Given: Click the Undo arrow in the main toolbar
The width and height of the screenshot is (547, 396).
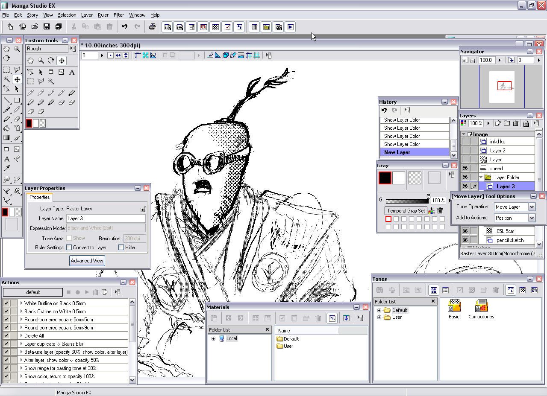Looking at the screenshot, I should pos(124,27).
